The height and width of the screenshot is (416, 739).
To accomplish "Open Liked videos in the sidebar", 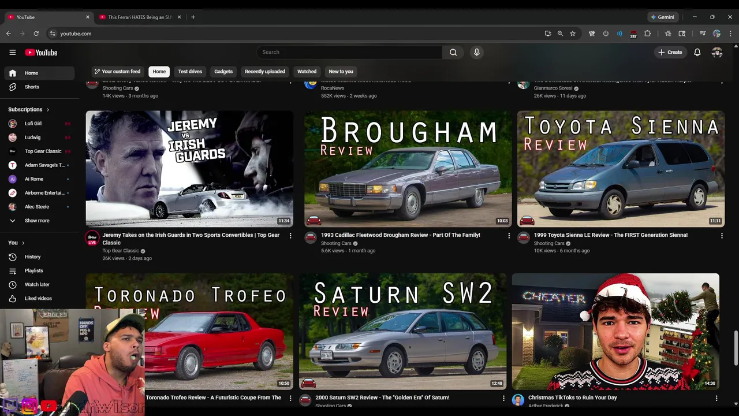I will click(39, 298).
